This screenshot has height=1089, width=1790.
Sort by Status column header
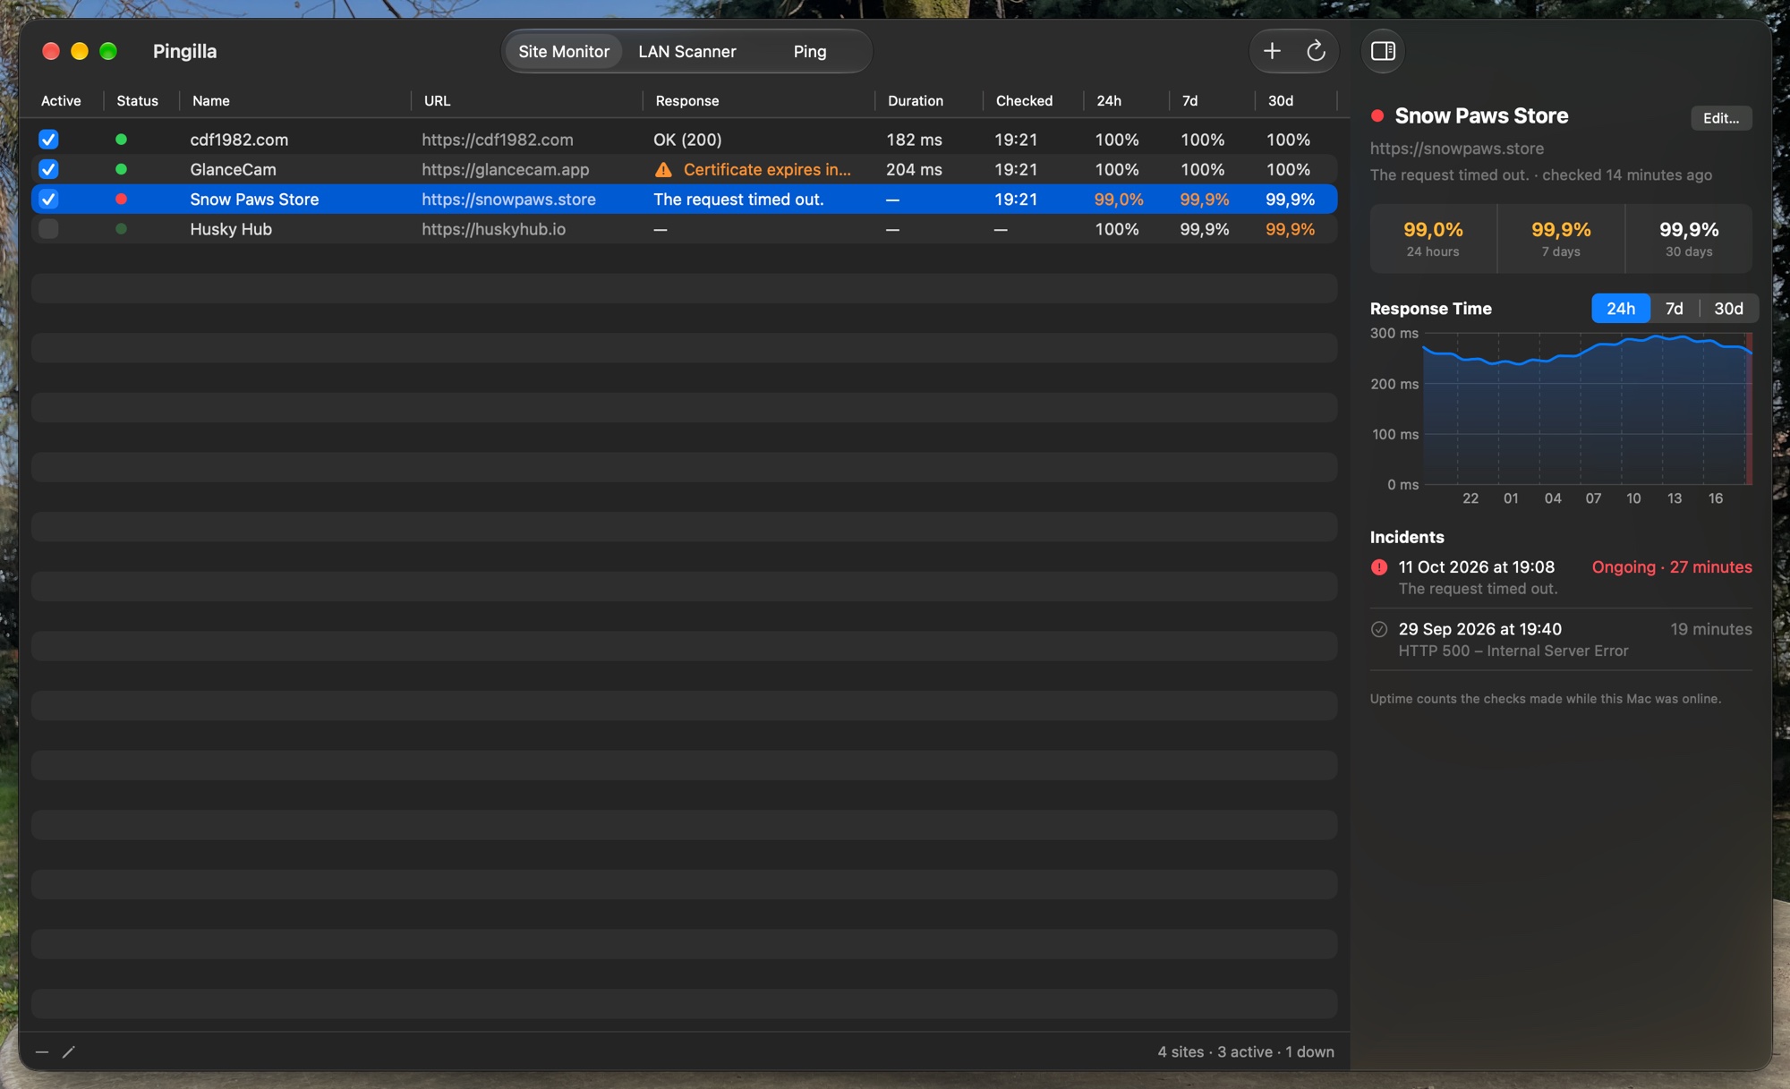coord(137,101)
